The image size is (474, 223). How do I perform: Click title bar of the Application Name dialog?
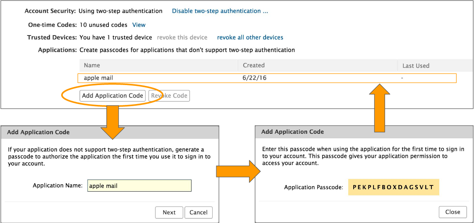[x=110, y=132]
